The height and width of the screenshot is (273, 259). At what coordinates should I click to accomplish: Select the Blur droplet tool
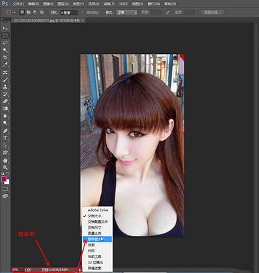pos(5,116)
